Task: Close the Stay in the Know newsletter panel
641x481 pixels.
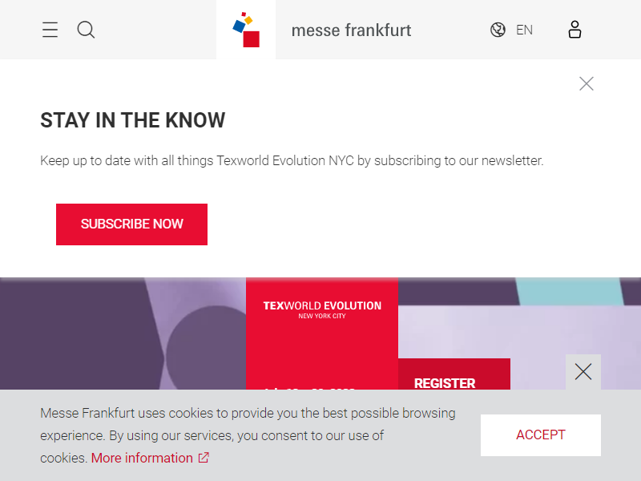Action: click(587, 83)
